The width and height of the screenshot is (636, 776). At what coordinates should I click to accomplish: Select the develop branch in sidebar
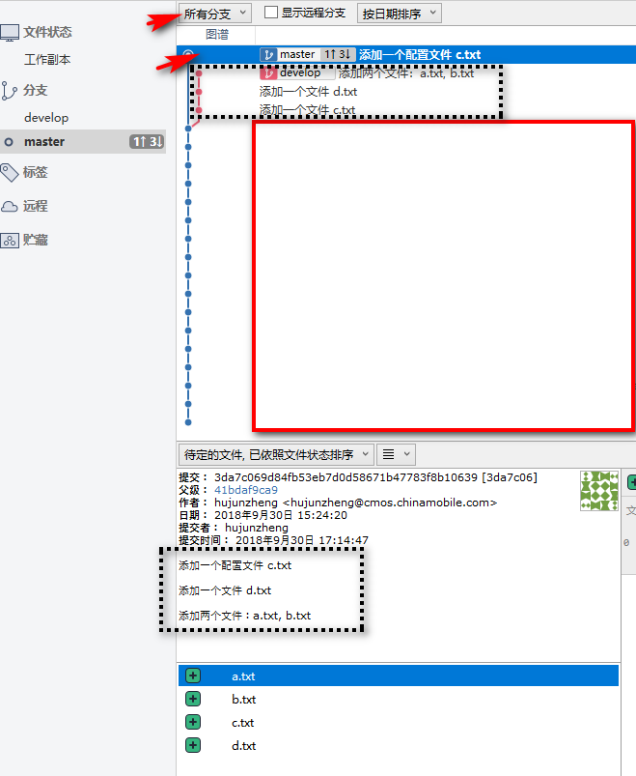(x=46, y=118)
